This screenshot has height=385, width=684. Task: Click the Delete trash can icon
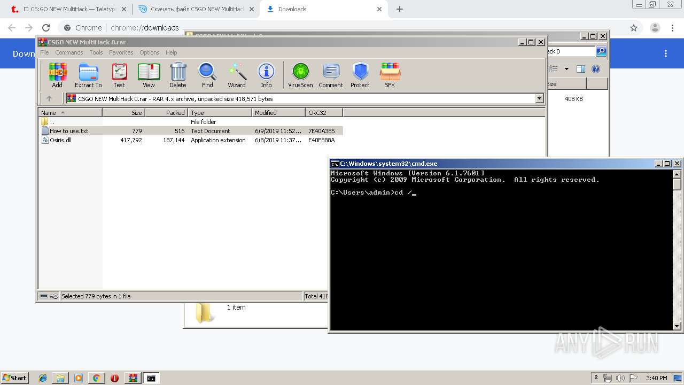tap(178, 75)
